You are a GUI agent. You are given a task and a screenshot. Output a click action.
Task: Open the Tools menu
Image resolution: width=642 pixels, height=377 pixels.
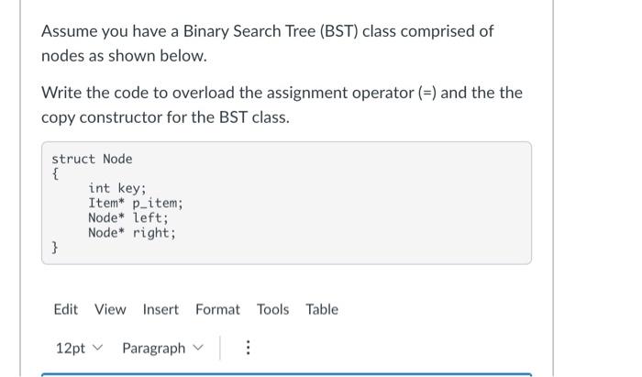(272, 309)
